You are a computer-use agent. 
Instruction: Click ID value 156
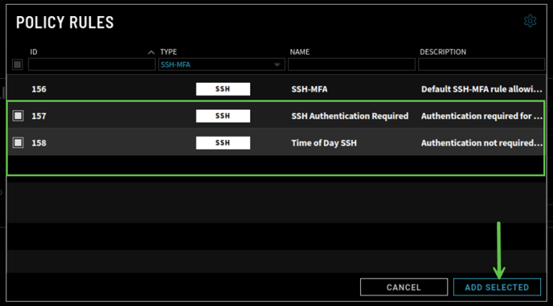click(39, 89)
